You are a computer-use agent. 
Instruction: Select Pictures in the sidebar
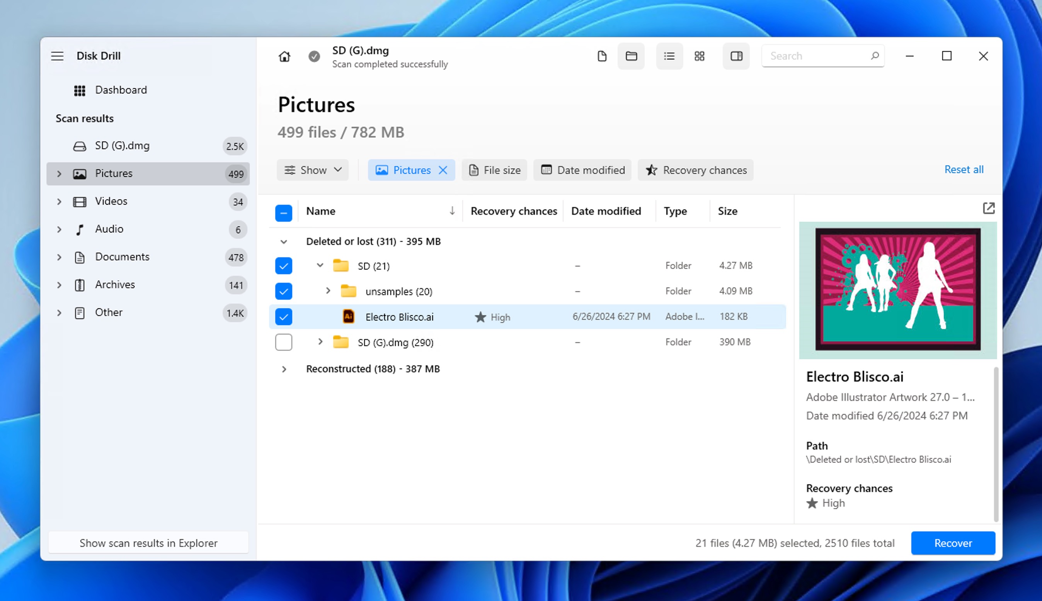148,174
